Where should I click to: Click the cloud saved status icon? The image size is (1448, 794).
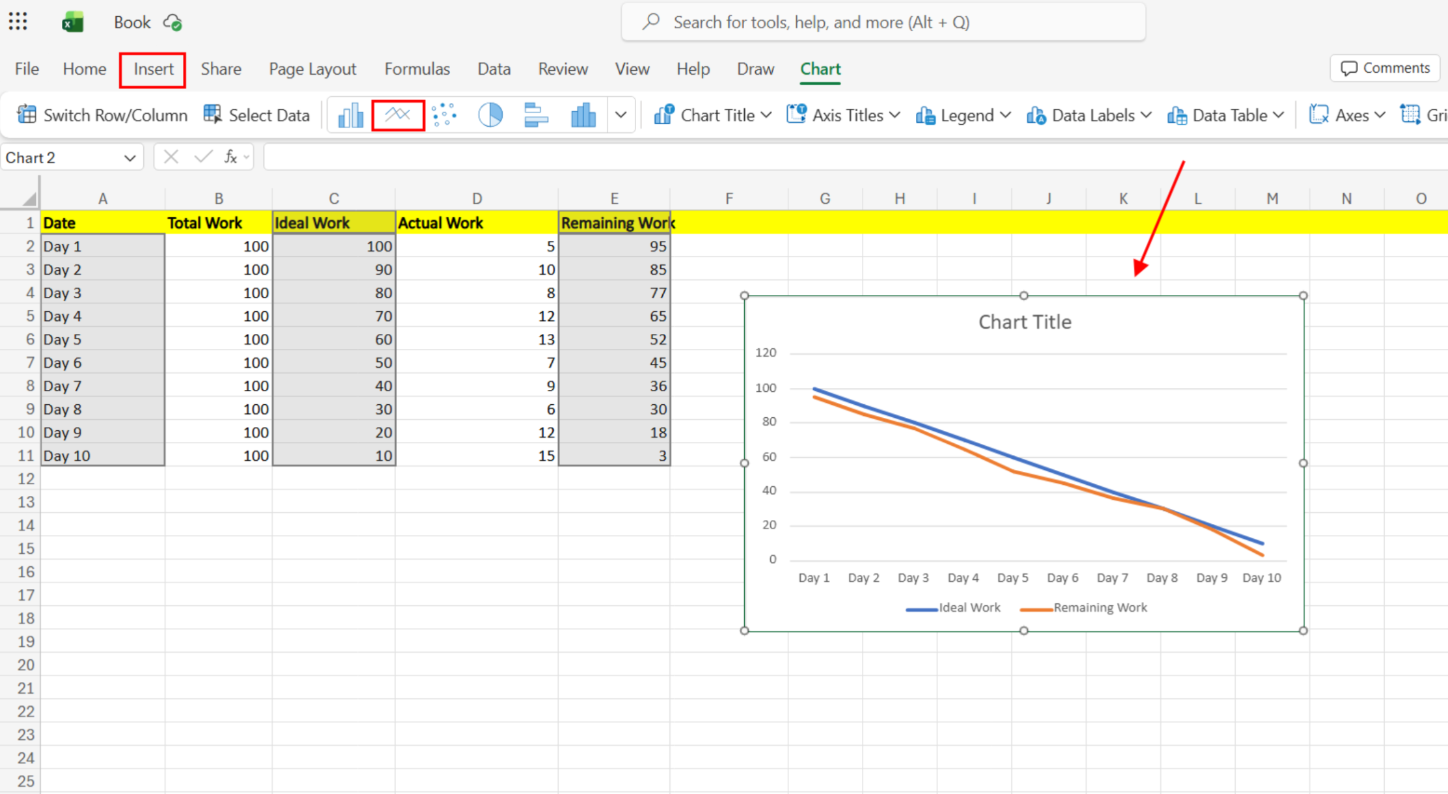[x=173, y=22]
